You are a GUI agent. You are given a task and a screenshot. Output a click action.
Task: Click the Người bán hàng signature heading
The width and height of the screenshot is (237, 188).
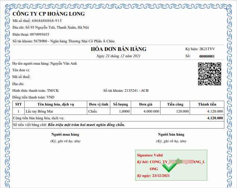click(x=171, y=134)
